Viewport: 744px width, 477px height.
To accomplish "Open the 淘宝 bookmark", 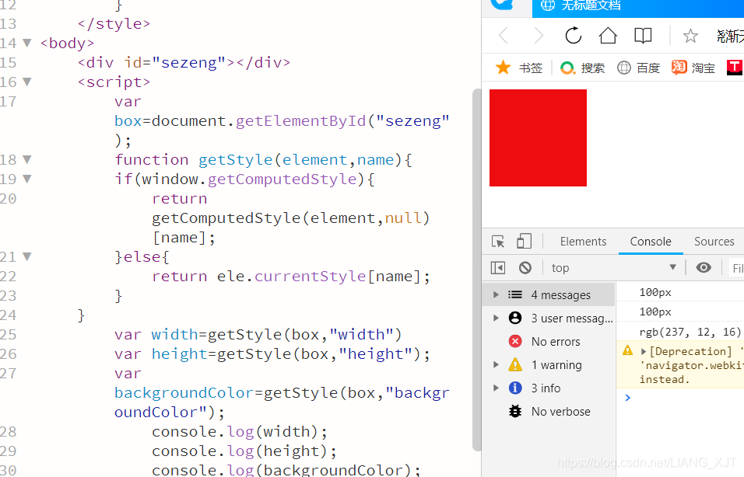I will coord(693,68).
